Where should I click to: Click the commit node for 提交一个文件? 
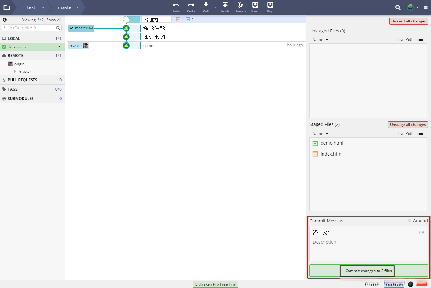[126, 37]
